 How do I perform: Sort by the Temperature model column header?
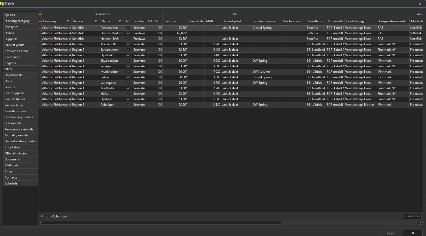pyautogui.click(x=393, y=21)
